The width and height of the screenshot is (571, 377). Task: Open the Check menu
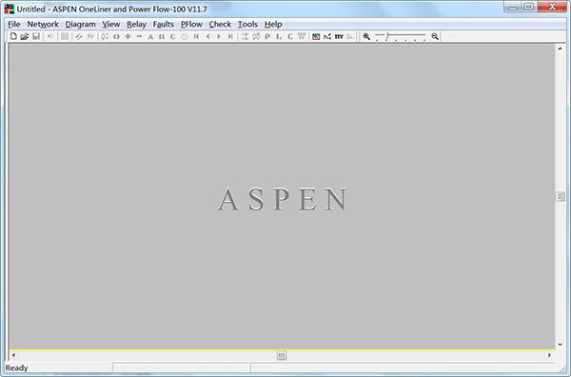click(220, 24)
